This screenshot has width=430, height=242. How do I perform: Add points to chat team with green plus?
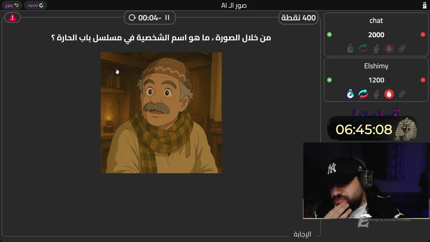(x=329, y=35)
